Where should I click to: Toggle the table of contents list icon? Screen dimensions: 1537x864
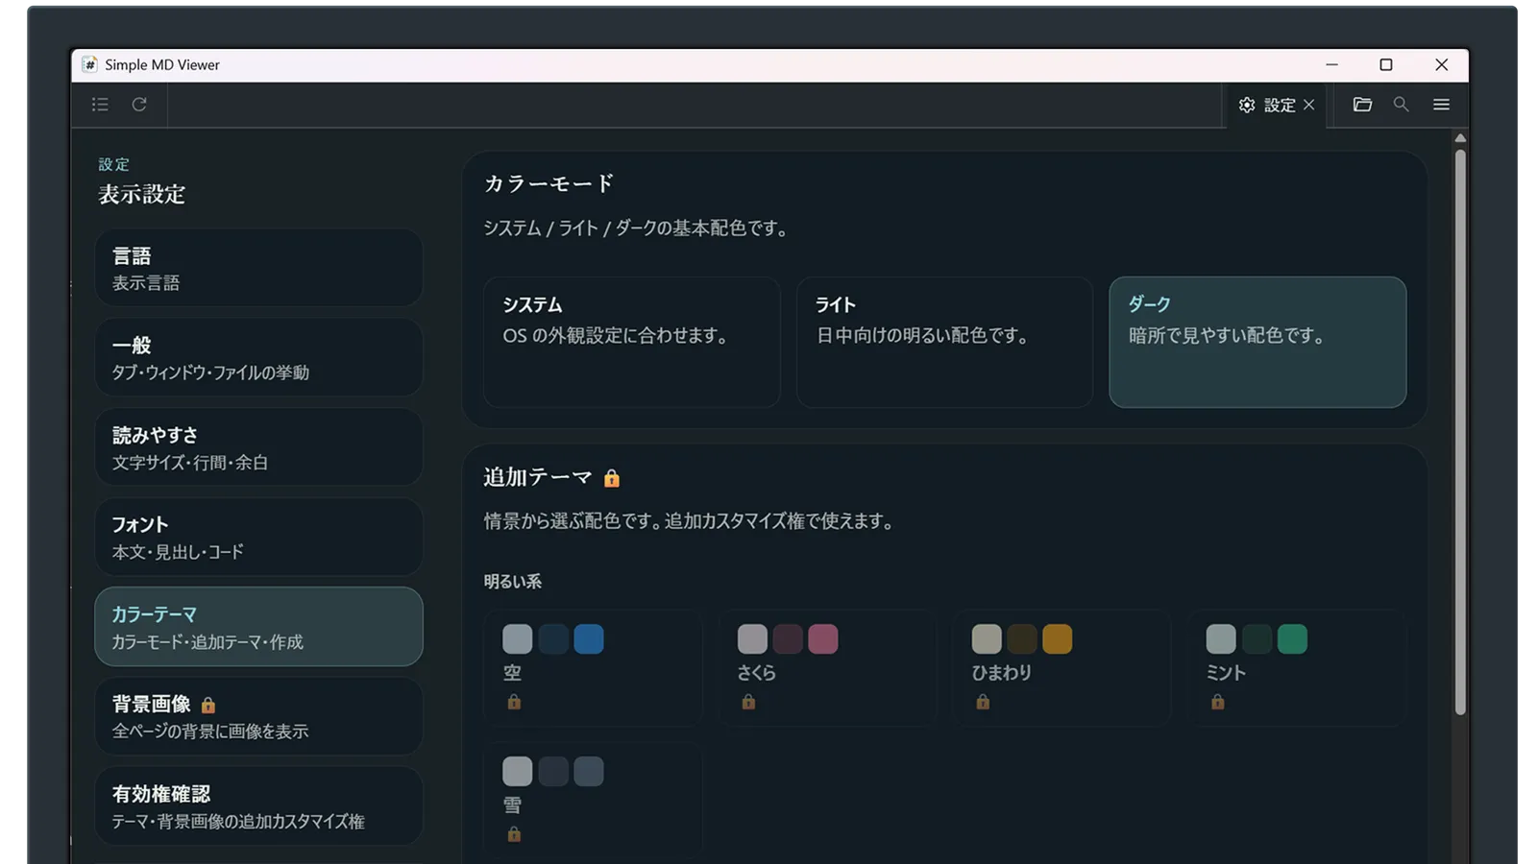coord(100,105)
